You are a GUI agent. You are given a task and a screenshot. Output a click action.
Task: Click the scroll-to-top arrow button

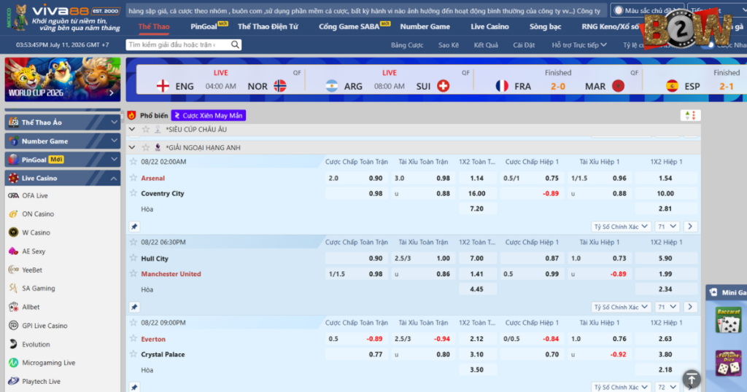[692, 379]
